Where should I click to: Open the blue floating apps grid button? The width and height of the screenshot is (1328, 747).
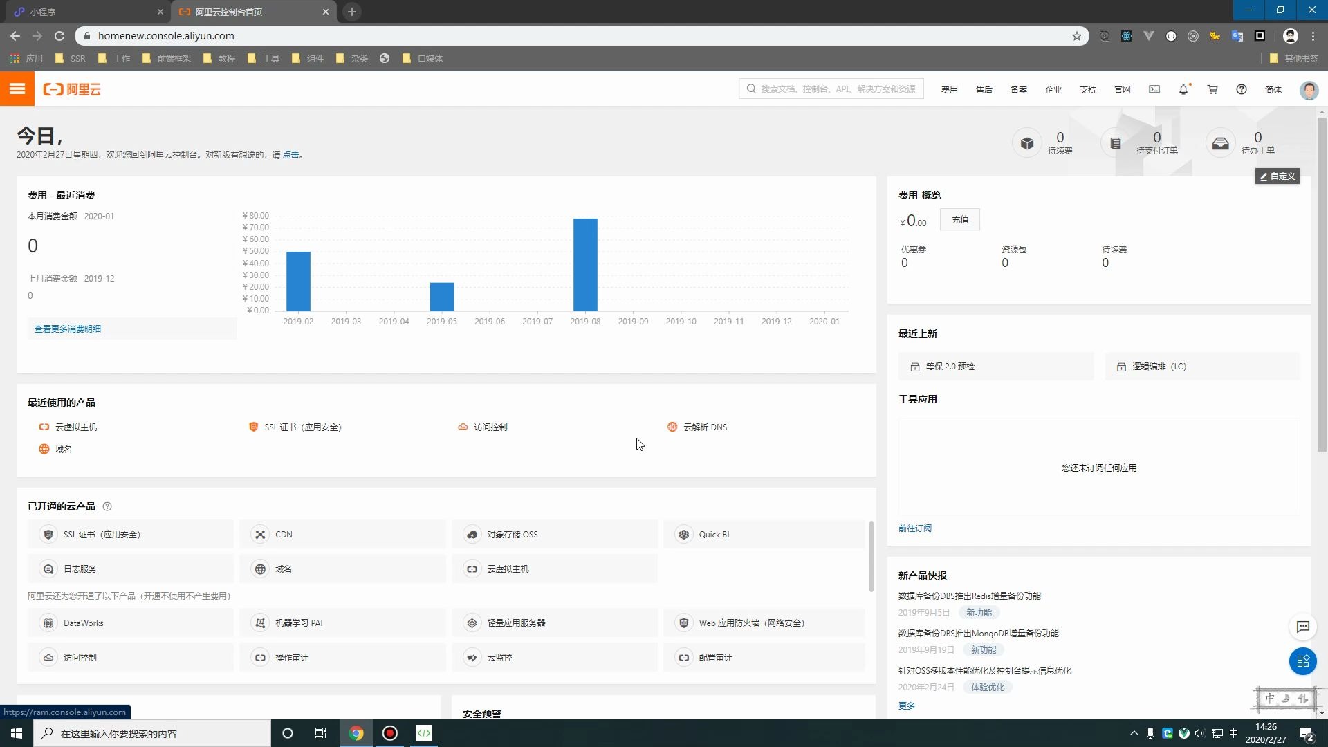[1303, 661]
